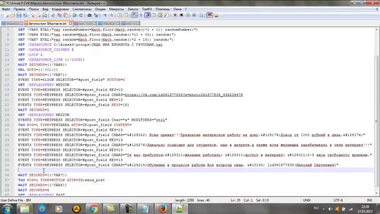The width and height of the screenshot is (380, 214).
Task: Run macro multiple times icon
Action: point(194,15)
